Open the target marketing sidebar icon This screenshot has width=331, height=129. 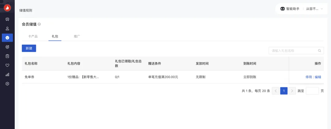7,47
